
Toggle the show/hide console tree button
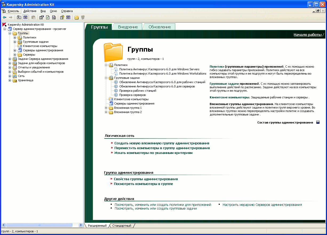click(x=25, y=17)
